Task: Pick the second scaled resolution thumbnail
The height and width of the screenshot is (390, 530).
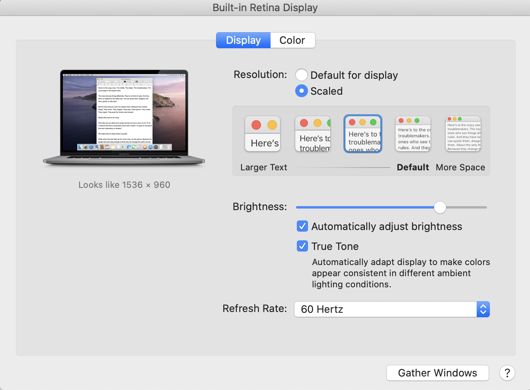Action: pos(313,134)
